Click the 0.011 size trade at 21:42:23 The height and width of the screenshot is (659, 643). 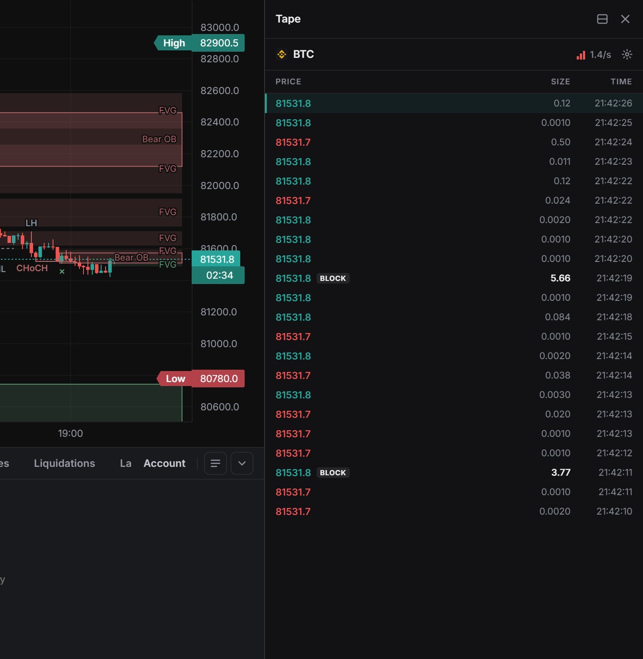[454, 162]
